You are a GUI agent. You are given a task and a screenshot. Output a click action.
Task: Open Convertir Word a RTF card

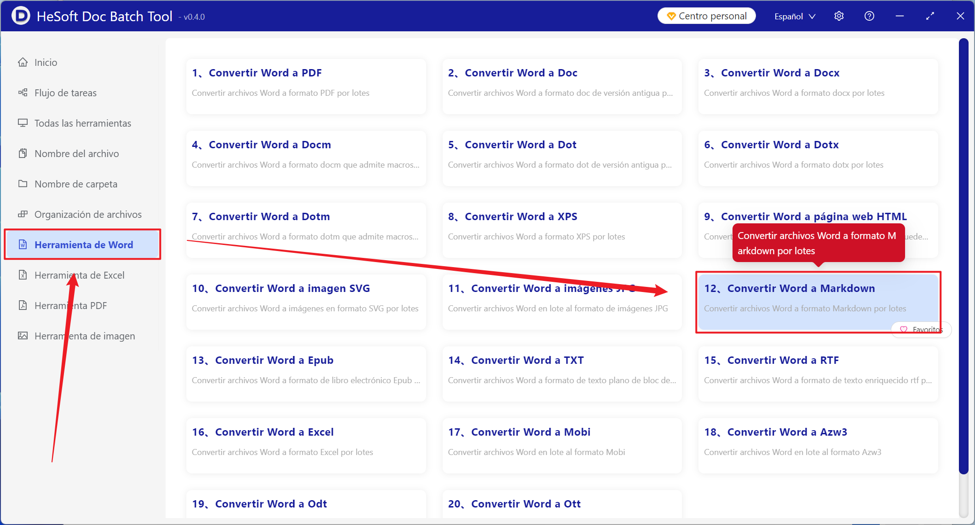818,373
